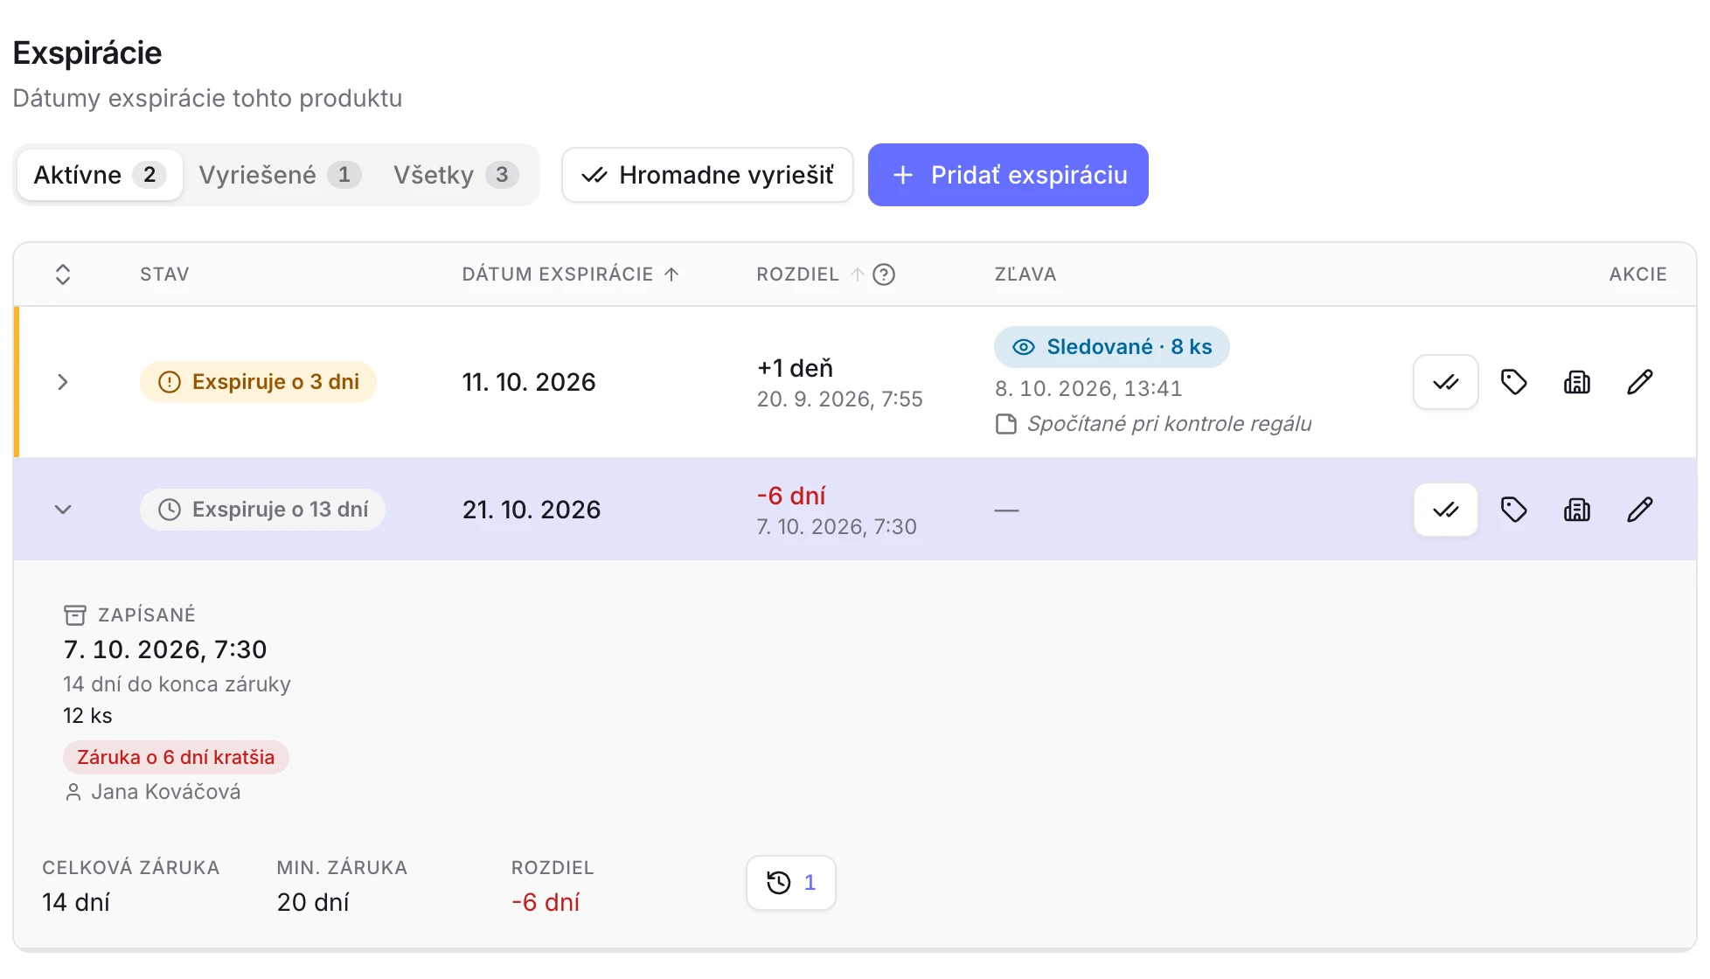Click the 8. 10. 2026, 13:41 timestamp
Image resolution: width=1710 pixels, height=979 pixels.
tap(1088, 389)
